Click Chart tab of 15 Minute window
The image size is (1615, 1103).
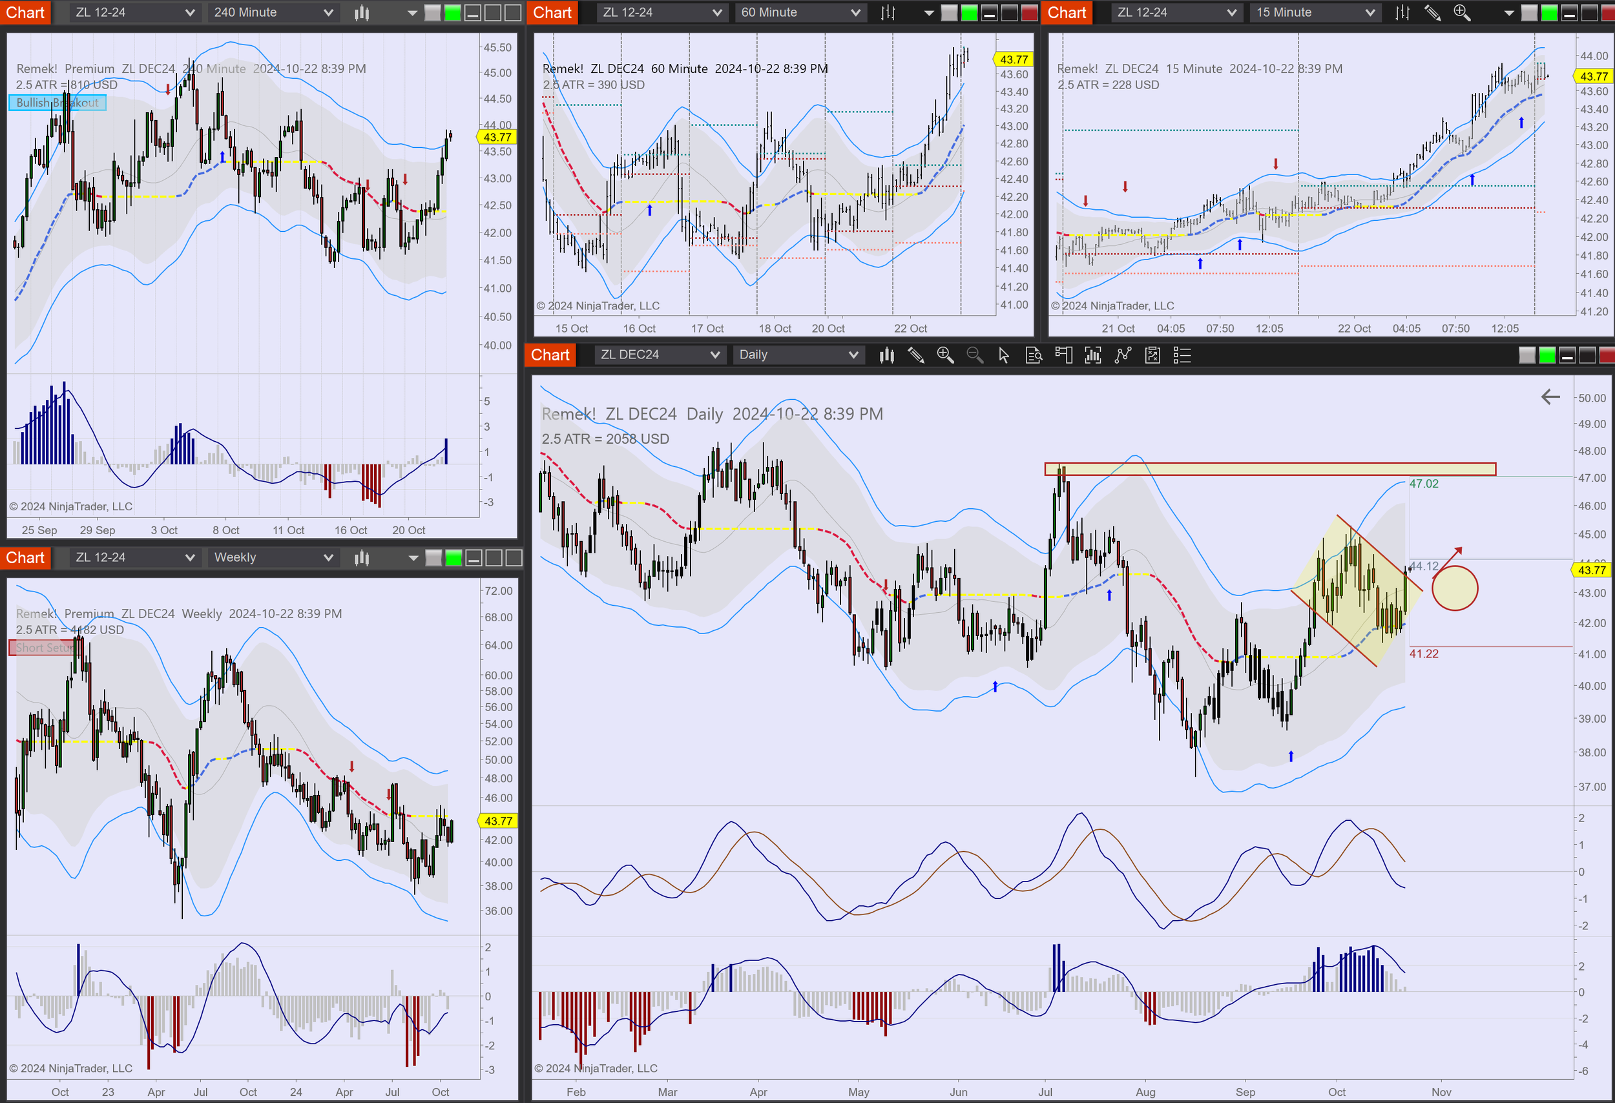[x=1066, y=12]
